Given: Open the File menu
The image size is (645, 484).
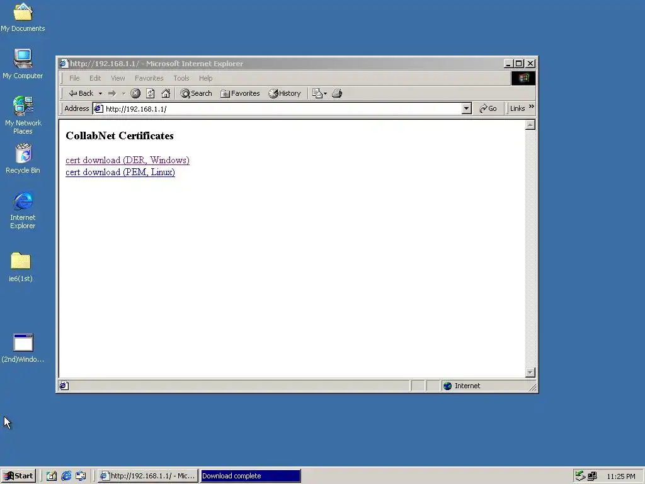Looking at the screenshot, I should pyautogui.click(x=74, y=78).
